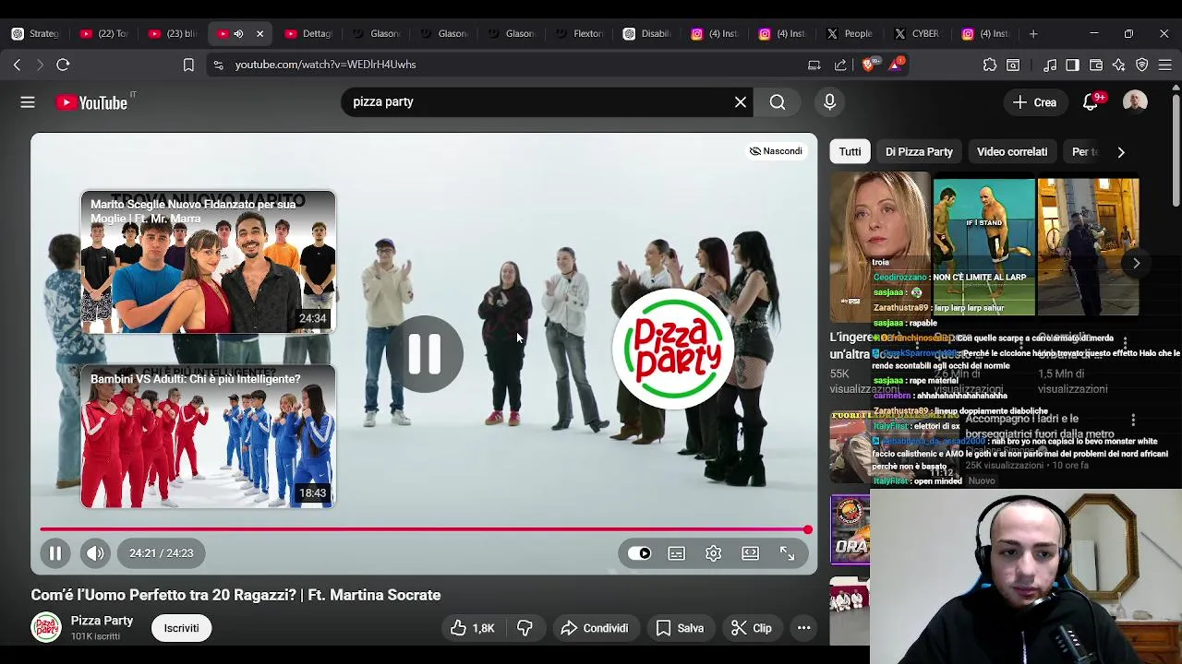Viewport: 1182px width, 664px height.
Task: Close the currently active YouTube tab
Action: point(259,33)
